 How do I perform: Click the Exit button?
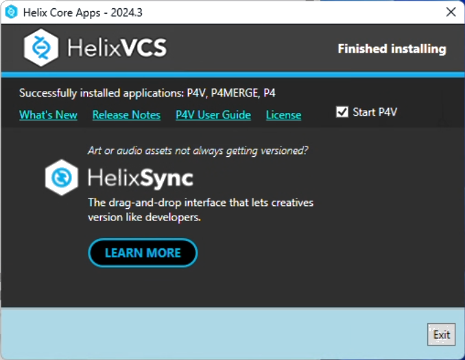click(x=441, y=335)
